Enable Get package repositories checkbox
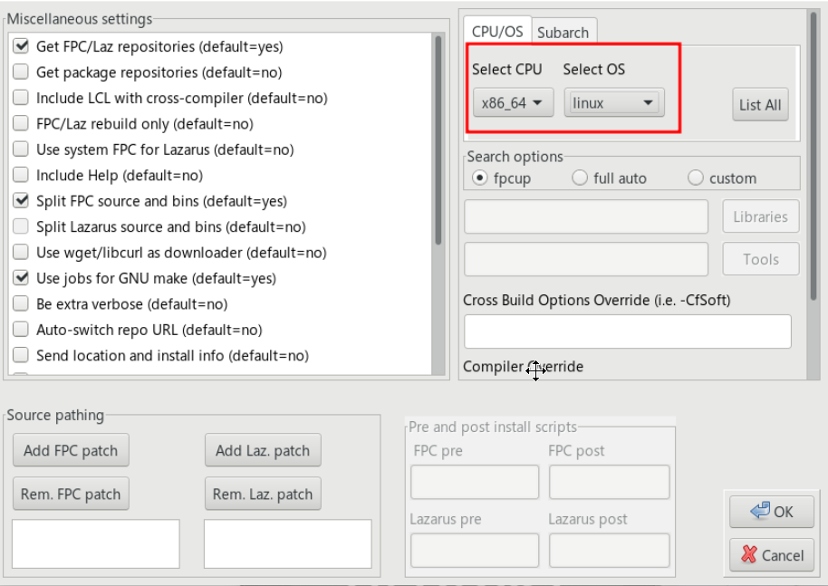The image size is (828, 586). [22, 72]
